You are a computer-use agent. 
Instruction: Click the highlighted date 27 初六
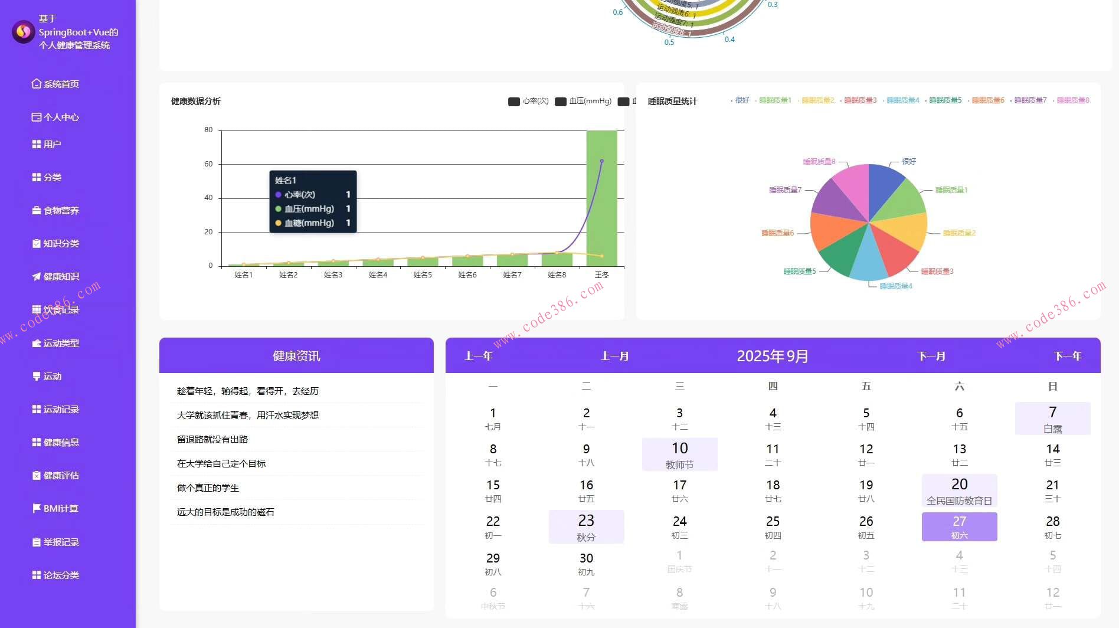(x=959, y=526)
